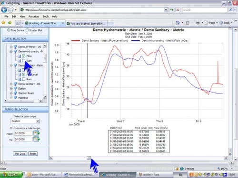
Task: Click the Refresh page icon
Action: 172,10
